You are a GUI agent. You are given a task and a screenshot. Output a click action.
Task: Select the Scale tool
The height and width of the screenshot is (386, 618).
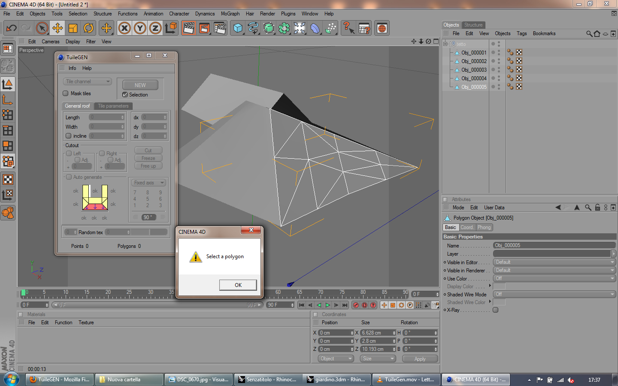pos(73,28)
